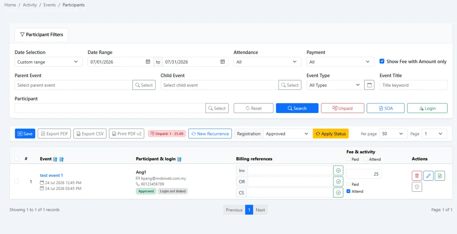Click the Login not linked badge
The height and width of the screenshot is (234, 457).
pyautogui.click(x=173, y=191)
